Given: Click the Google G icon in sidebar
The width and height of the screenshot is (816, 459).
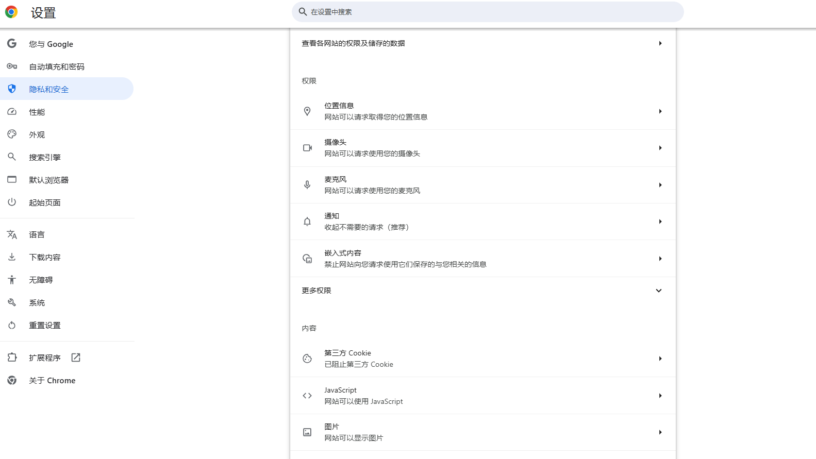Looking at the screenshot, I should (x=12, y=44).
